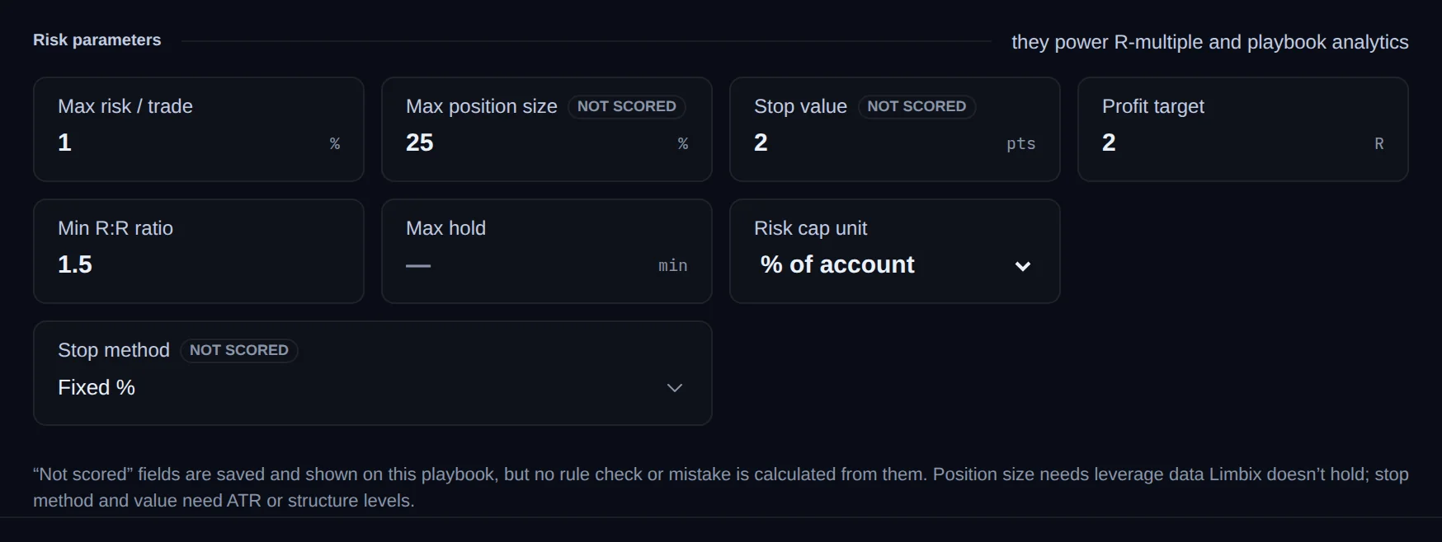Select the Stop value input showing 2
The width and height of the screenshot is (1442, 542).
tap(876, 143)
